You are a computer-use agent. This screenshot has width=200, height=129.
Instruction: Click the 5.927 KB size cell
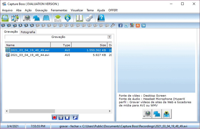click(99, 55)
